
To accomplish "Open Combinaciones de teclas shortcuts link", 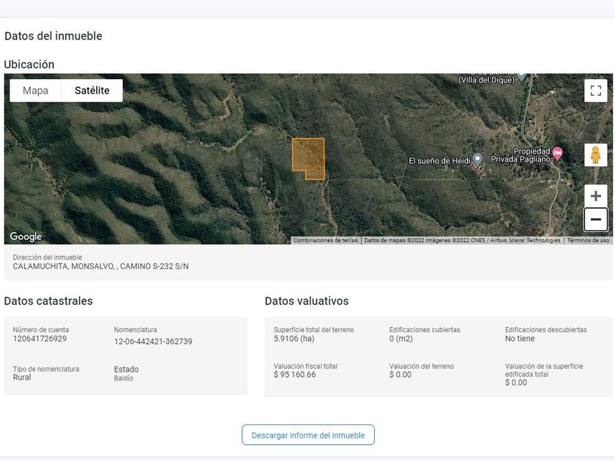I will pos(326,240).
